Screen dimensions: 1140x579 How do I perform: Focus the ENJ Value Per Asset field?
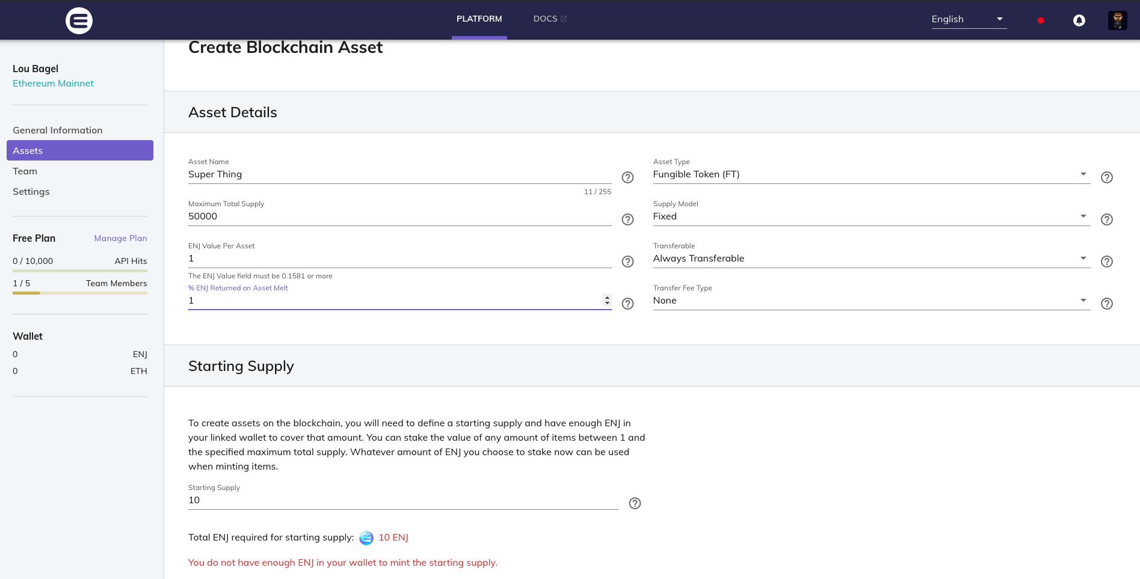pyautogui.click(x=400, y=259)
